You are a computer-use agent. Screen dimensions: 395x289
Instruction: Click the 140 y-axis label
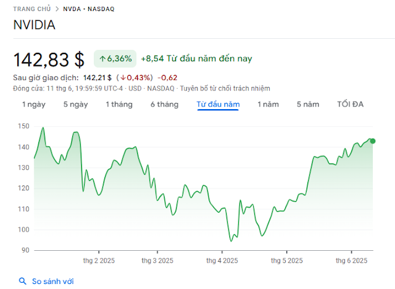pyautogui.click(x=23, y=147)
